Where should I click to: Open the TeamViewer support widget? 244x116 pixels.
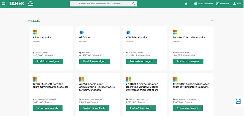coord(238,101)
